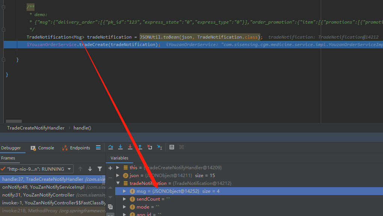
Task: Click the New Watch plus icon
Action: click(110, 168)
